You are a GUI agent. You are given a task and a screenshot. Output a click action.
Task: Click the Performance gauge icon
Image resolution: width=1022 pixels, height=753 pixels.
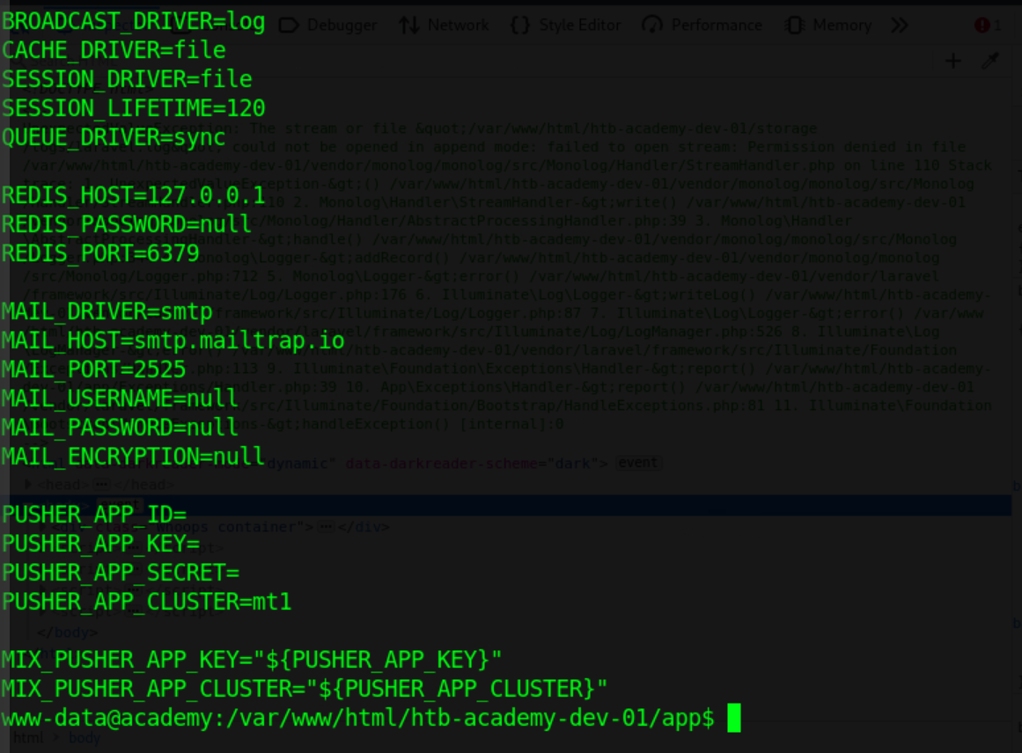coord(652,26)
